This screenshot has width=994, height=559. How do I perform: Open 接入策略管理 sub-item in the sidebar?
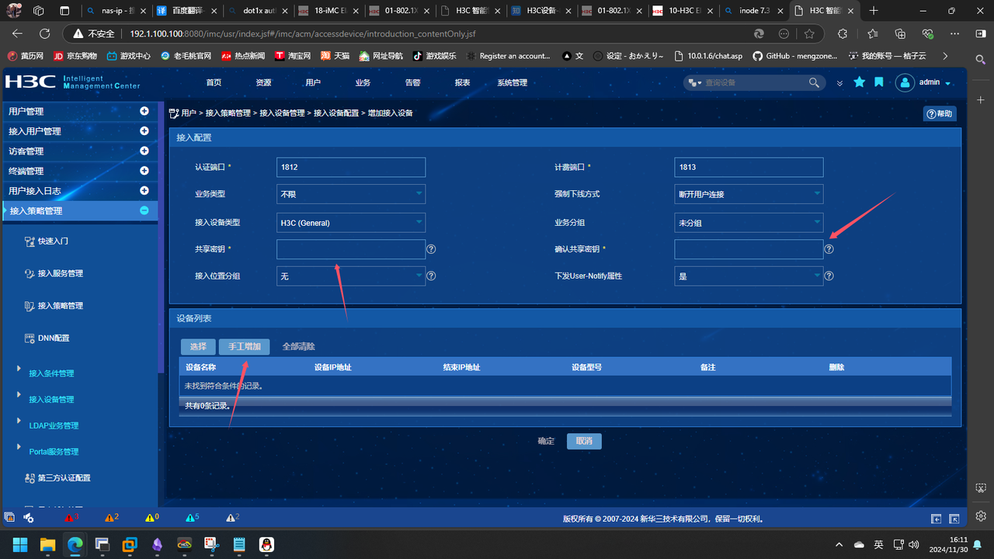(x=60, y=306)
